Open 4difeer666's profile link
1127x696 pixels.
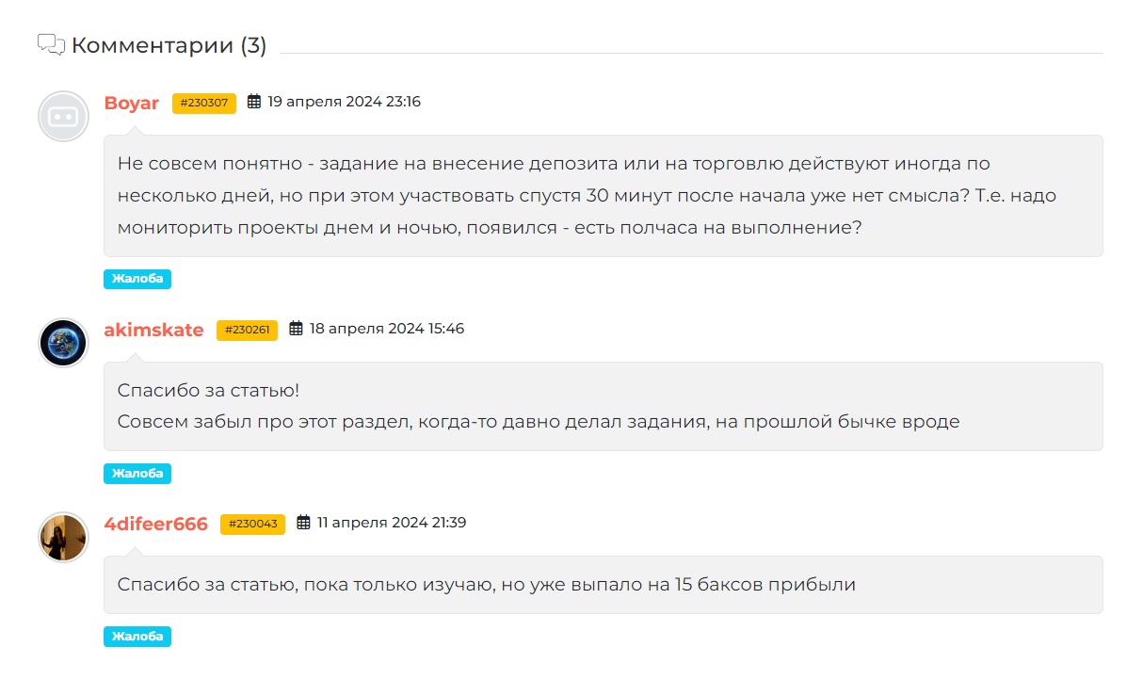(x=156, y=524)
